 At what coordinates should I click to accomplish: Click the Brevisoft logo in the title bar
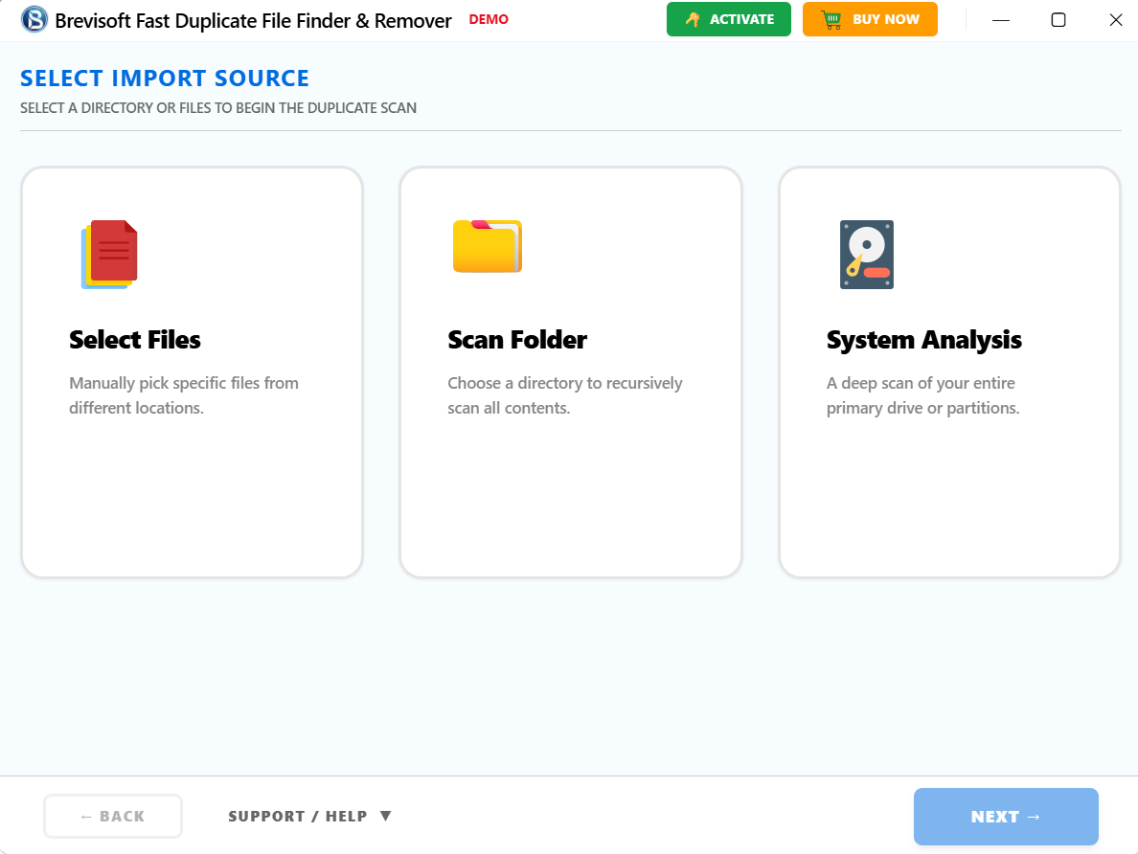(x=34, y=19)
